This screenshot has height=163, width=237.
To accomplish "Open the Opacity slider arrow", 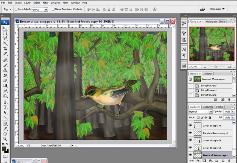I will pos(233,111).
